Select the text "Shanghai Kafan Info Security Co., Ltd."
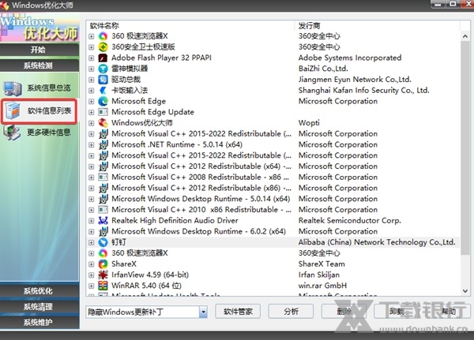The width and height of the screenshot is (474, 340). tap(363, 90)
